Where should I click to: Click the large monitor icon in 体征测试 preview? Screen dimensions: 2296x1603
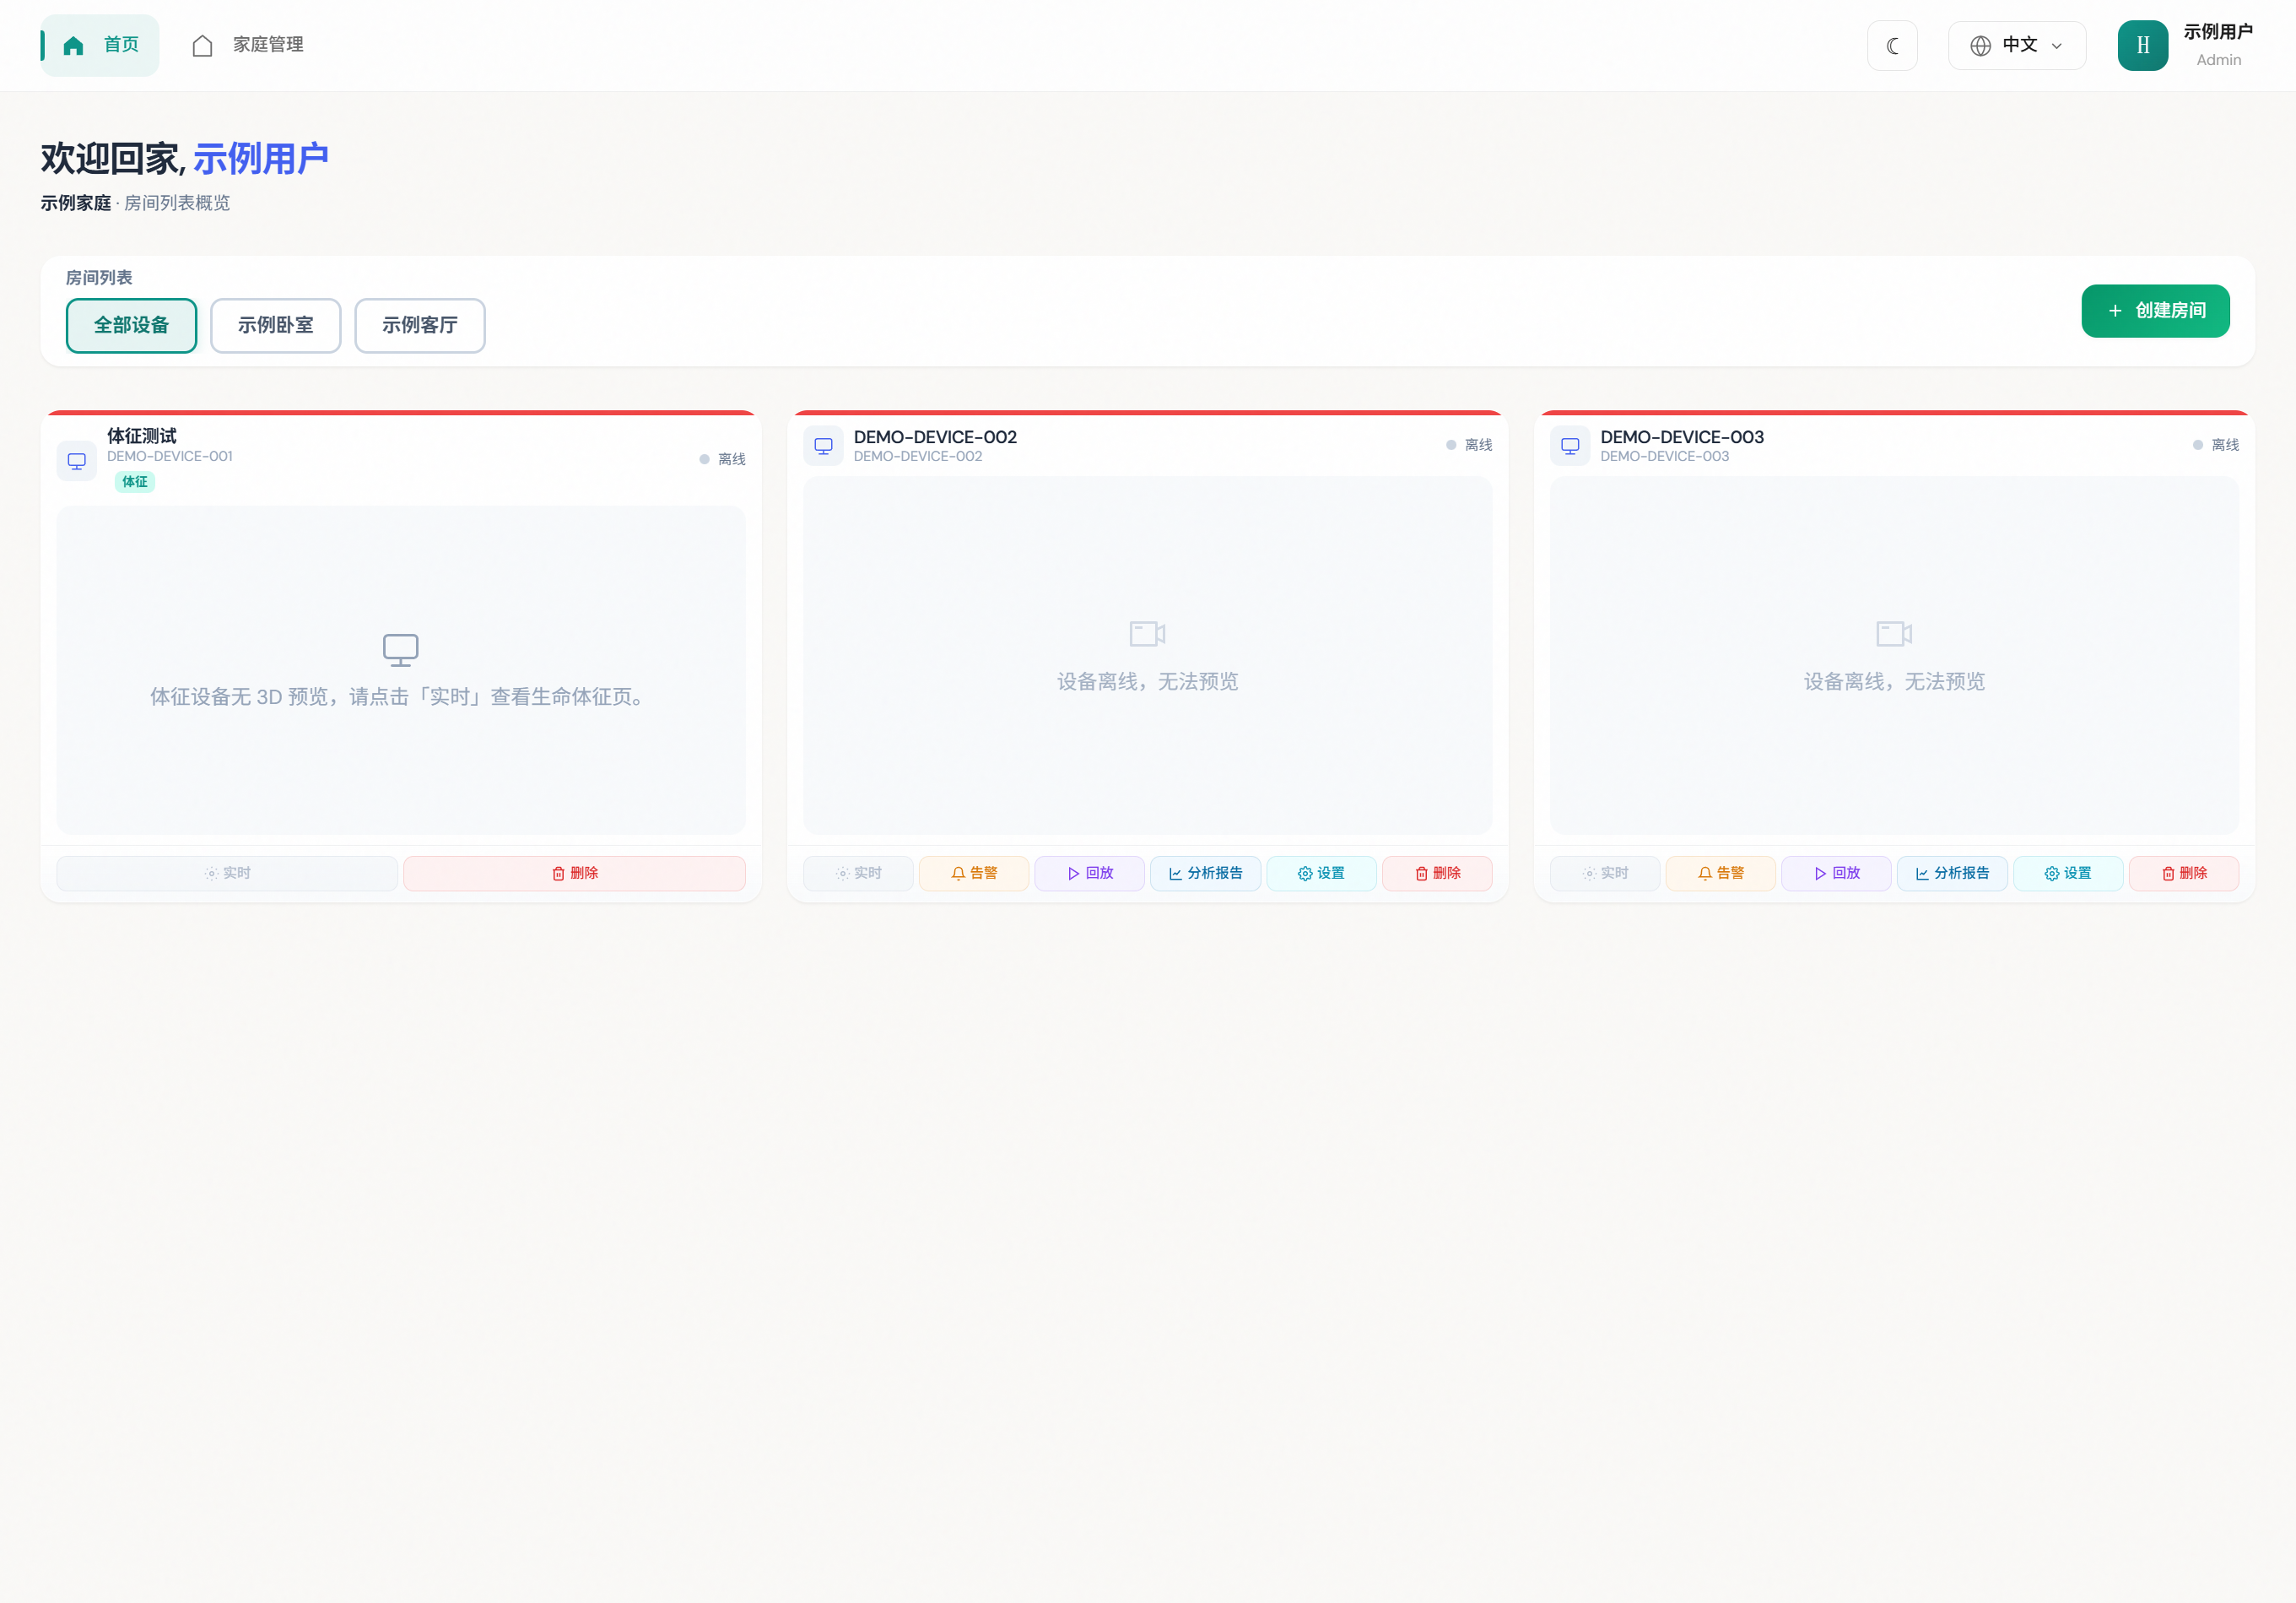click(401, 651)
